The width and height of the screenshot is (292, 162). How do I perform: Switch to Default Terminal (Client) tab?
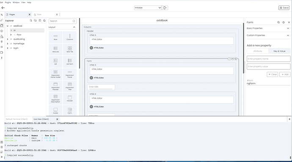17,119
